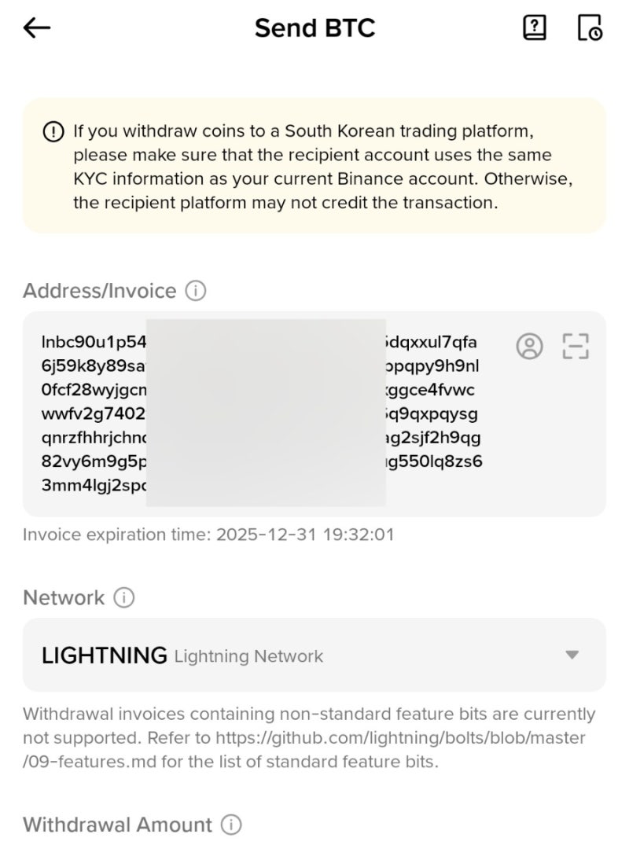This screenshot has width=629, height=845.
Task: Show the Address/Invoice info tooltip icon
Action: click(196, 291)
